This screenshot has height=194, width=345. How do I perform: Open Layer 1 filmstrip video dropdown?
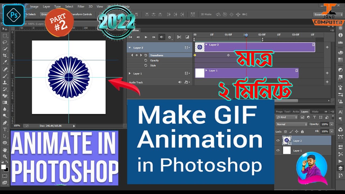pos(187,73)
